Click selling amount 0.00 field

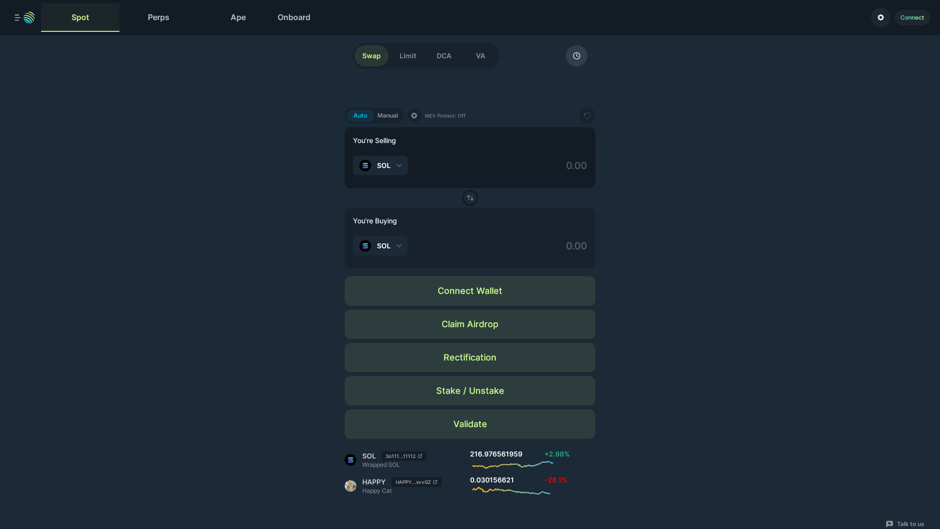coord(576,166)
